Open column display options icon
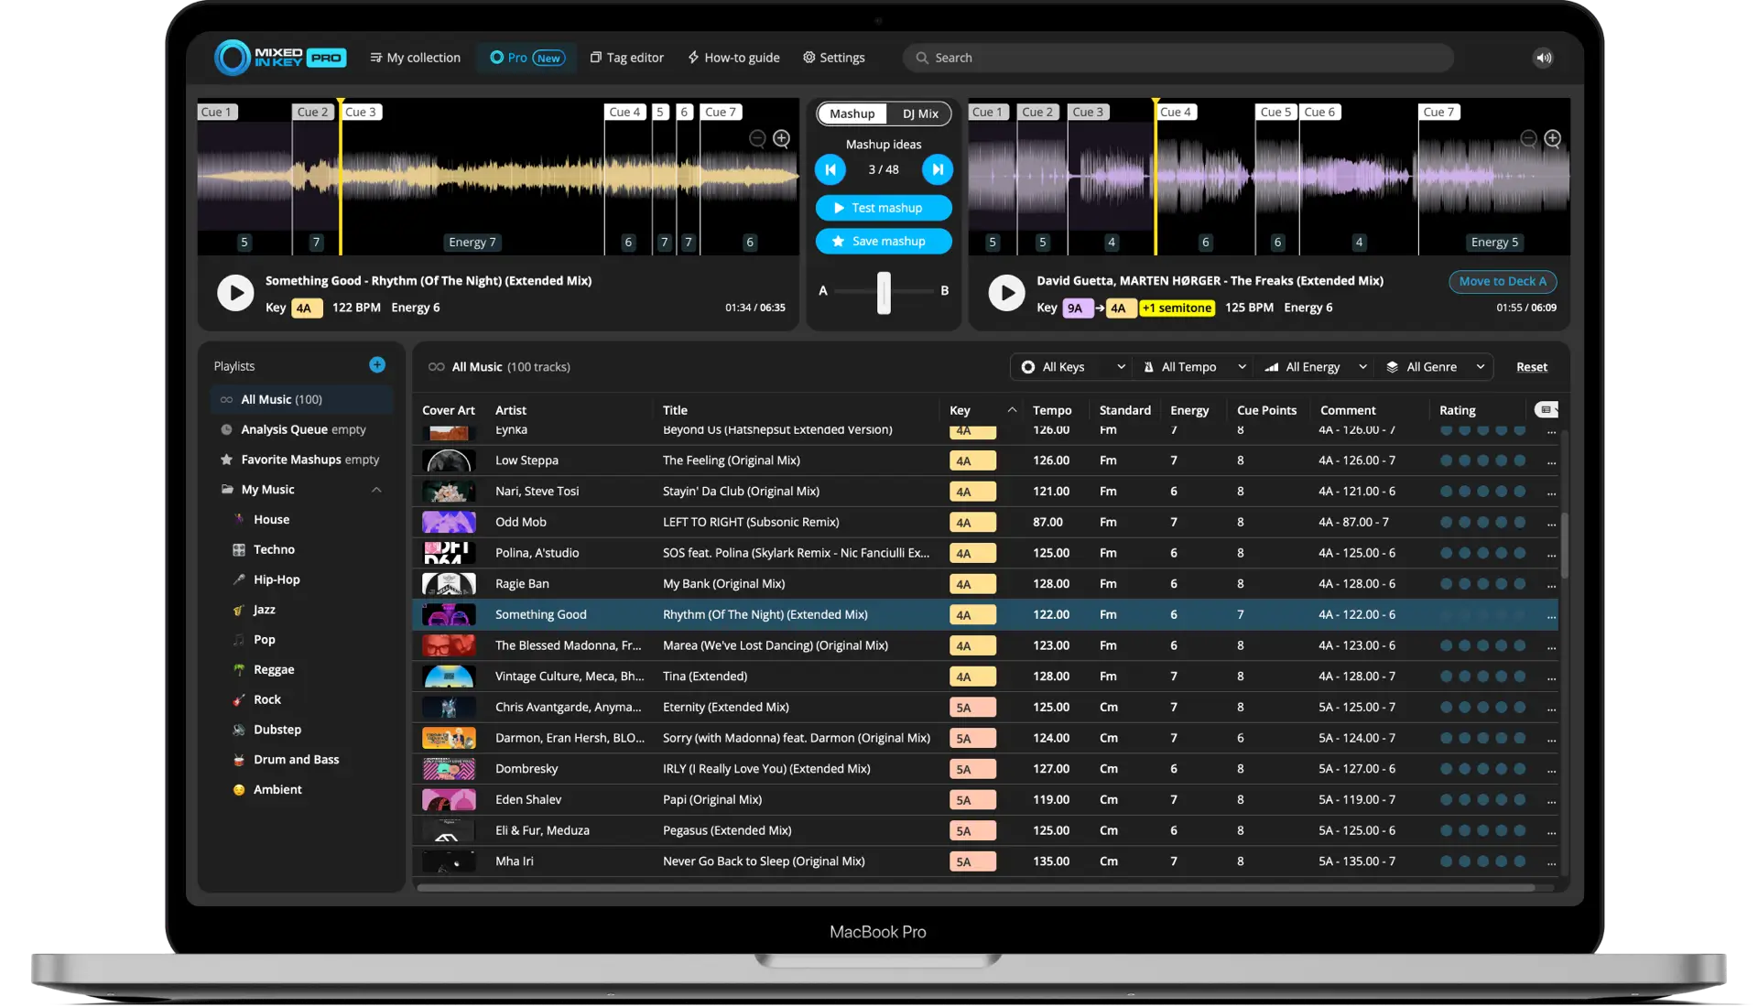Viewport: 1758px width, 1007px height. (1546, 409)
